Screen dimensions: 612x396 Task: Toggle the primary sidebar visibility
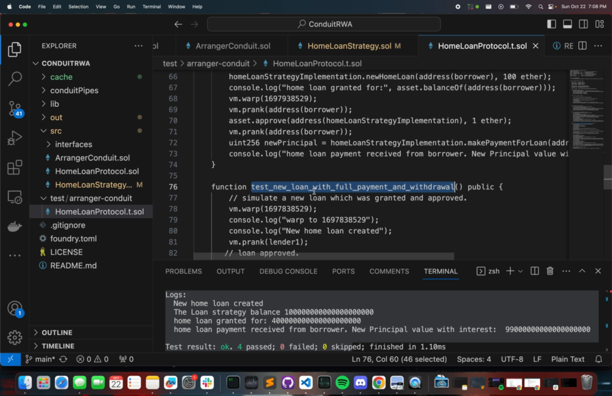552,24
